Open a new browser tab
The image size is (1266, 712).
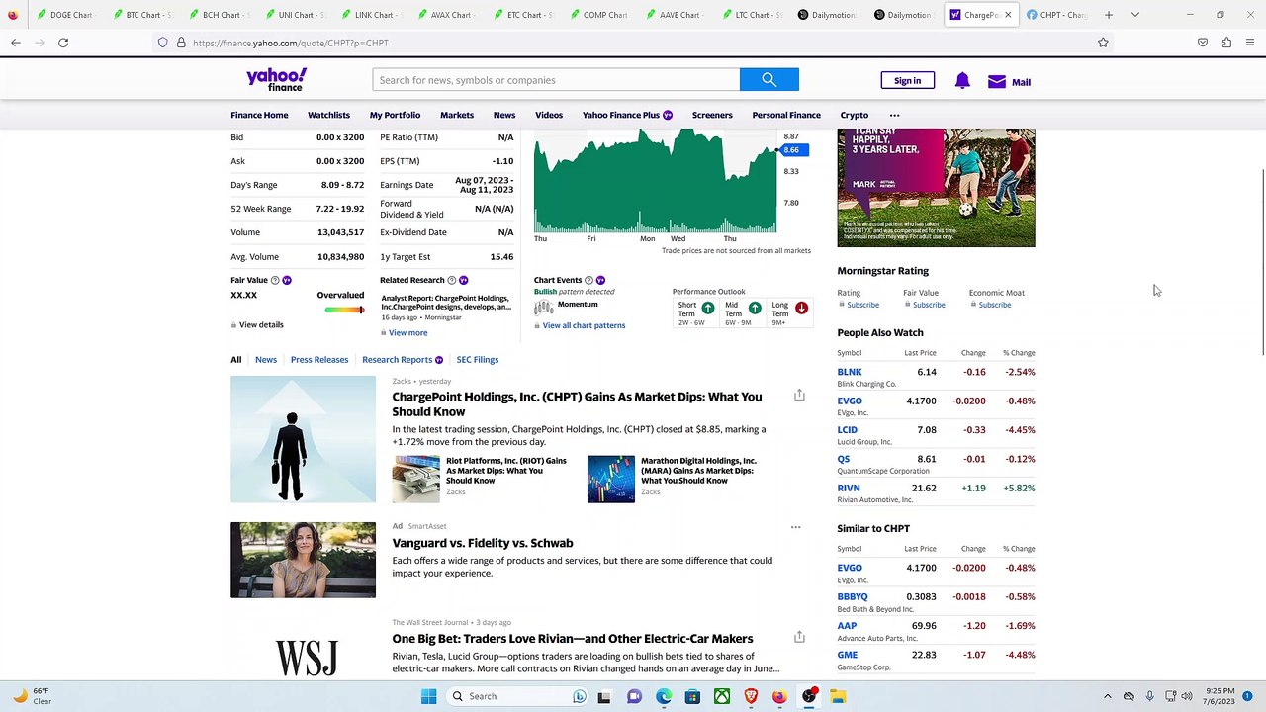point(1109,15)
